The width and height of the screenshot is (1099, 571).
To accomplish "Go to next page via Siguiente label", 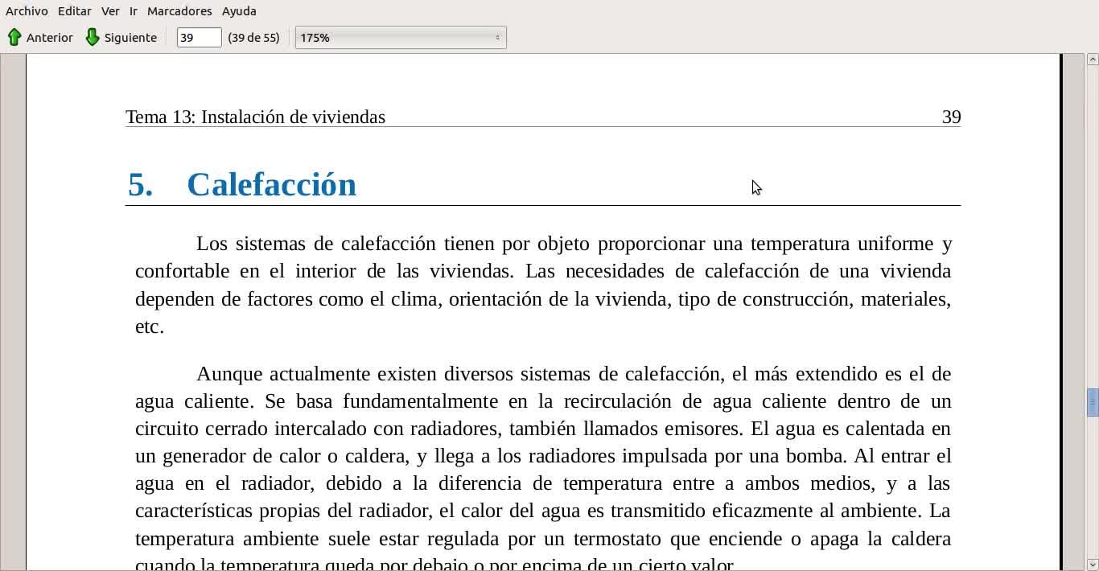I will point(130,38).
